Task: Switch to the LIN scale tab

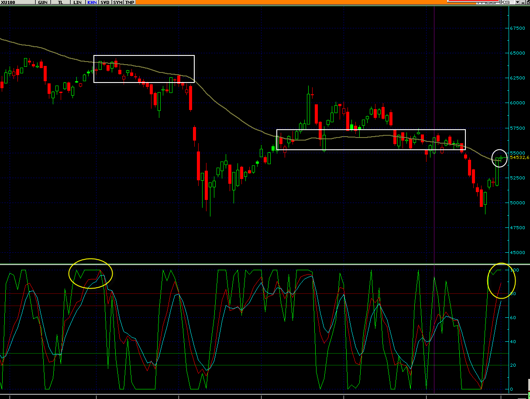Action: (x=77, y=2)
